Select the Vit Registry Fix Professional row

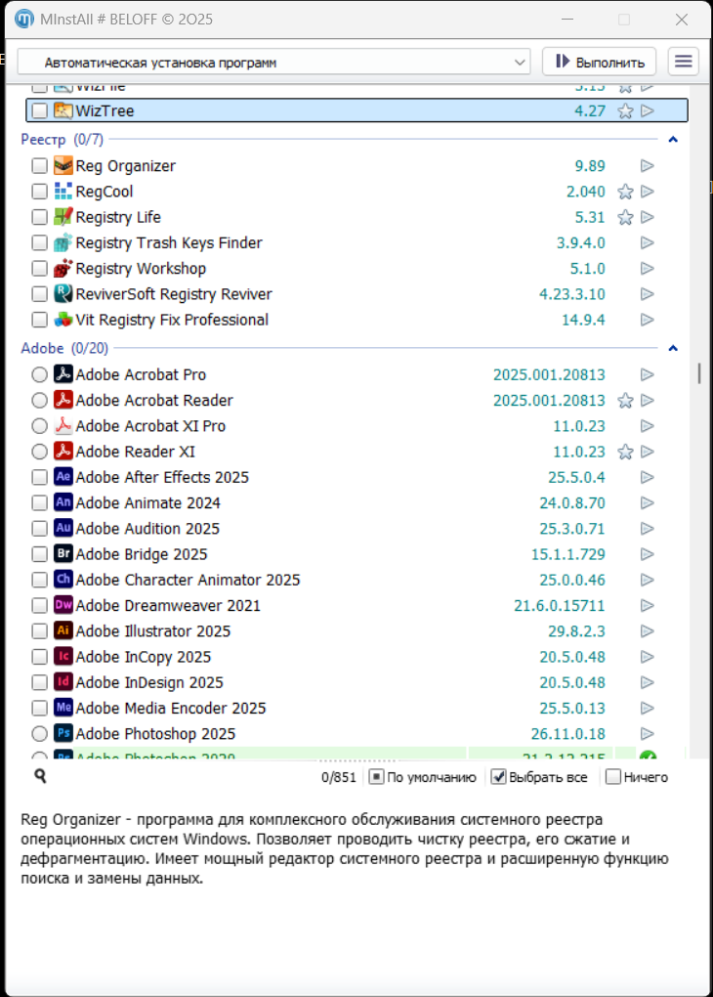pyautogui.click(x=172, y=320)
